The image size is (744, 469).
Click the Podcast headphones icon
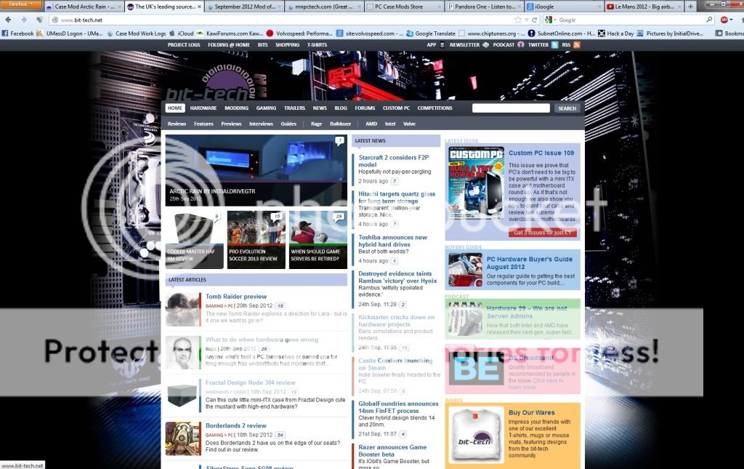[520, 44]
